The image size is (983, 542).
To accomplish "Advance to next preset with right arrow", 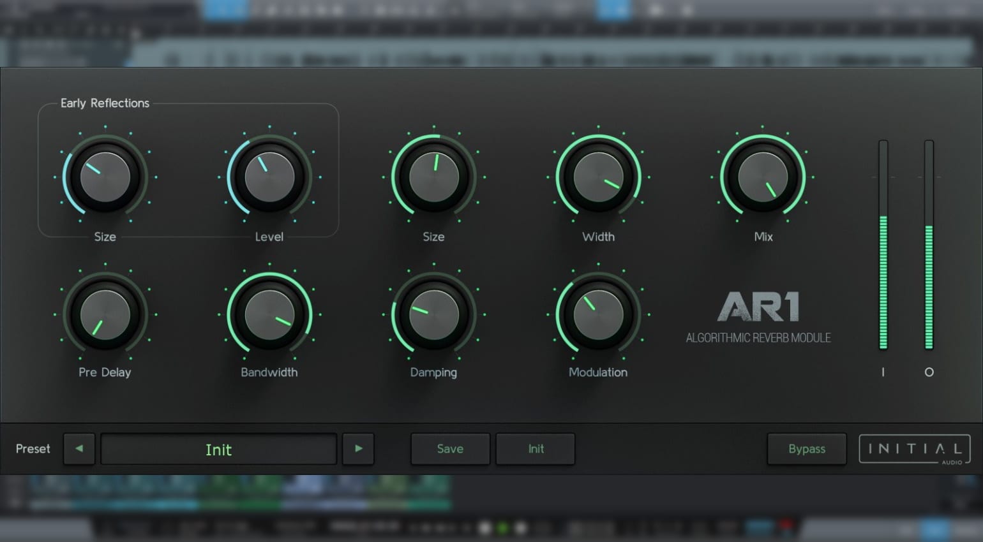I will click(x=358, y=449).
